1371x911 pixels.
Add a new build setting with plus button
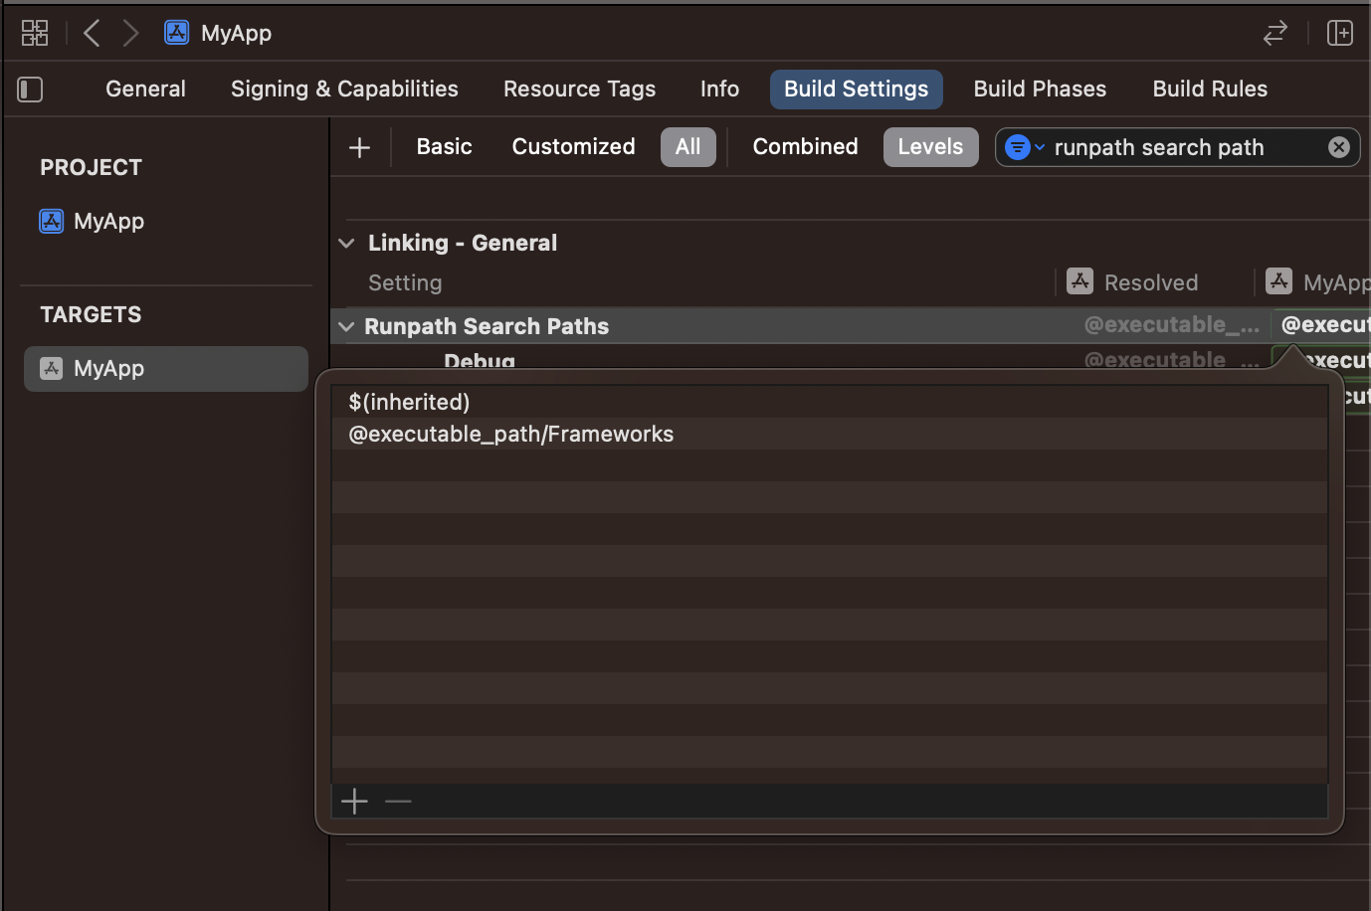(359, 147)
